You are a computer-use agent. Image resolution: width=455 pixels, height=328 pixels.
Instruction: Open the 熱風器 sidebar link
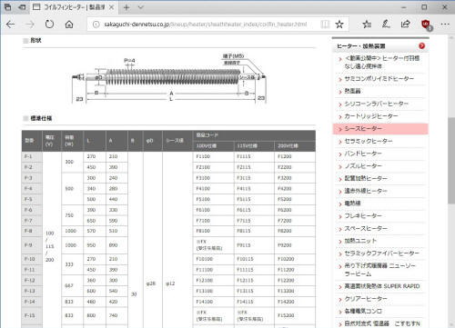352,91
